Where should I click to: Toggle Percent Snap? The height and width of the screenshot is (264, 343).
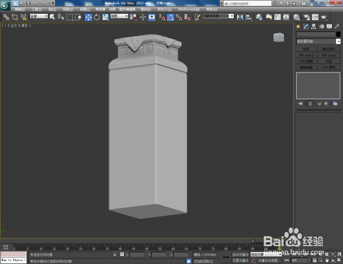click(x=179, y=17)
